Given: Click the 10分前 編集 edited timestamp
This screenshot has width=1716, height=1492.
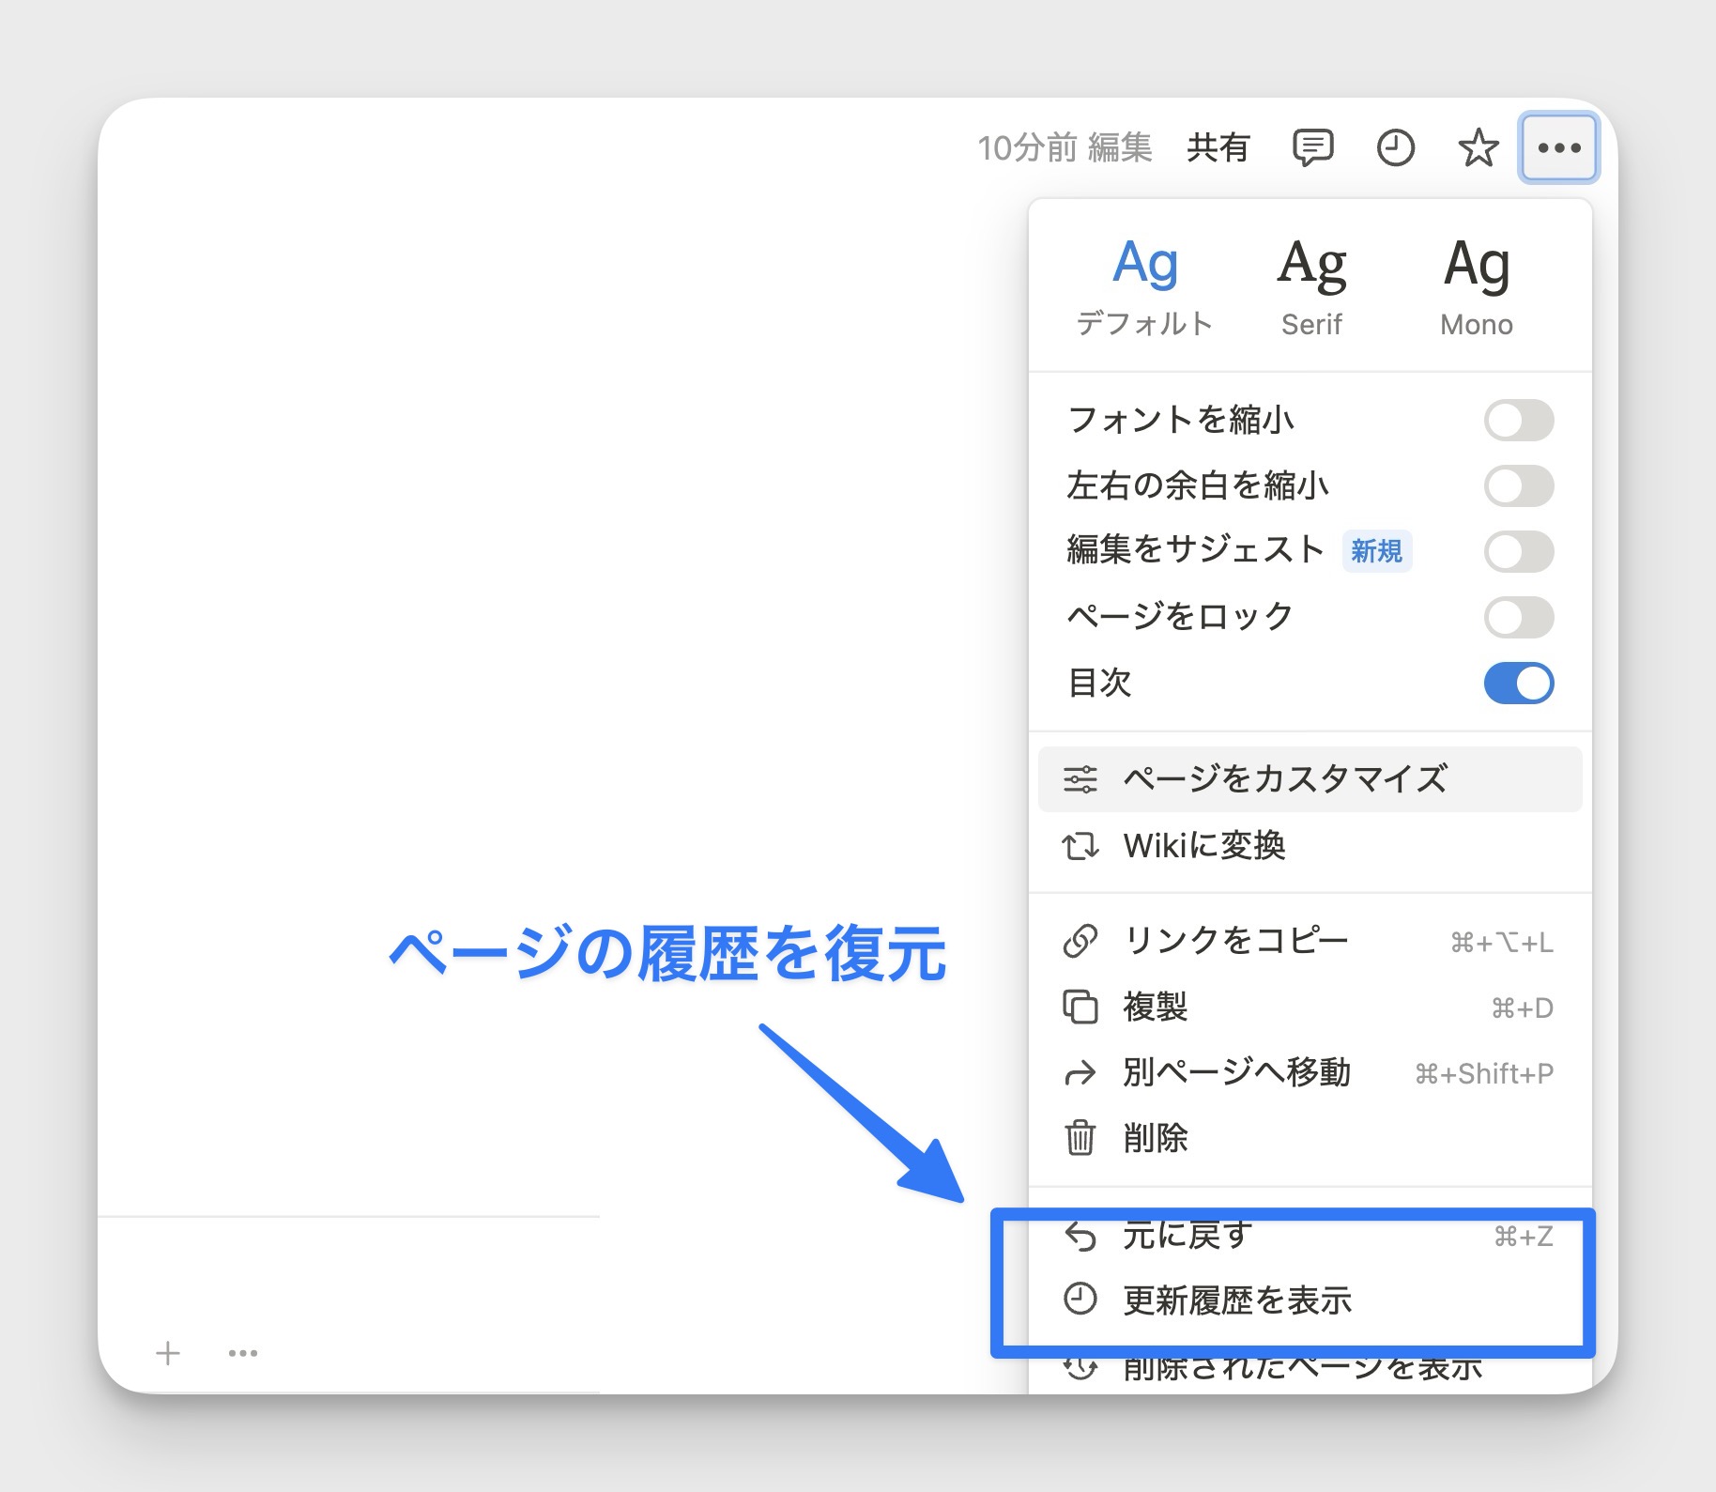Looking at the screenshot, I should (x=1065, y=147).
